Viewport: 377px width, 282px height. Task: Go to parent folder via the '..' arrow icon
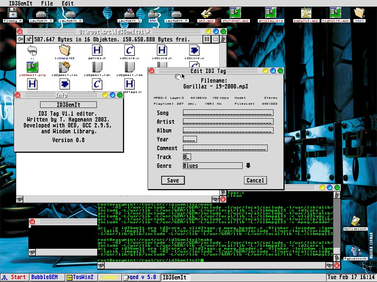(32, 52)
